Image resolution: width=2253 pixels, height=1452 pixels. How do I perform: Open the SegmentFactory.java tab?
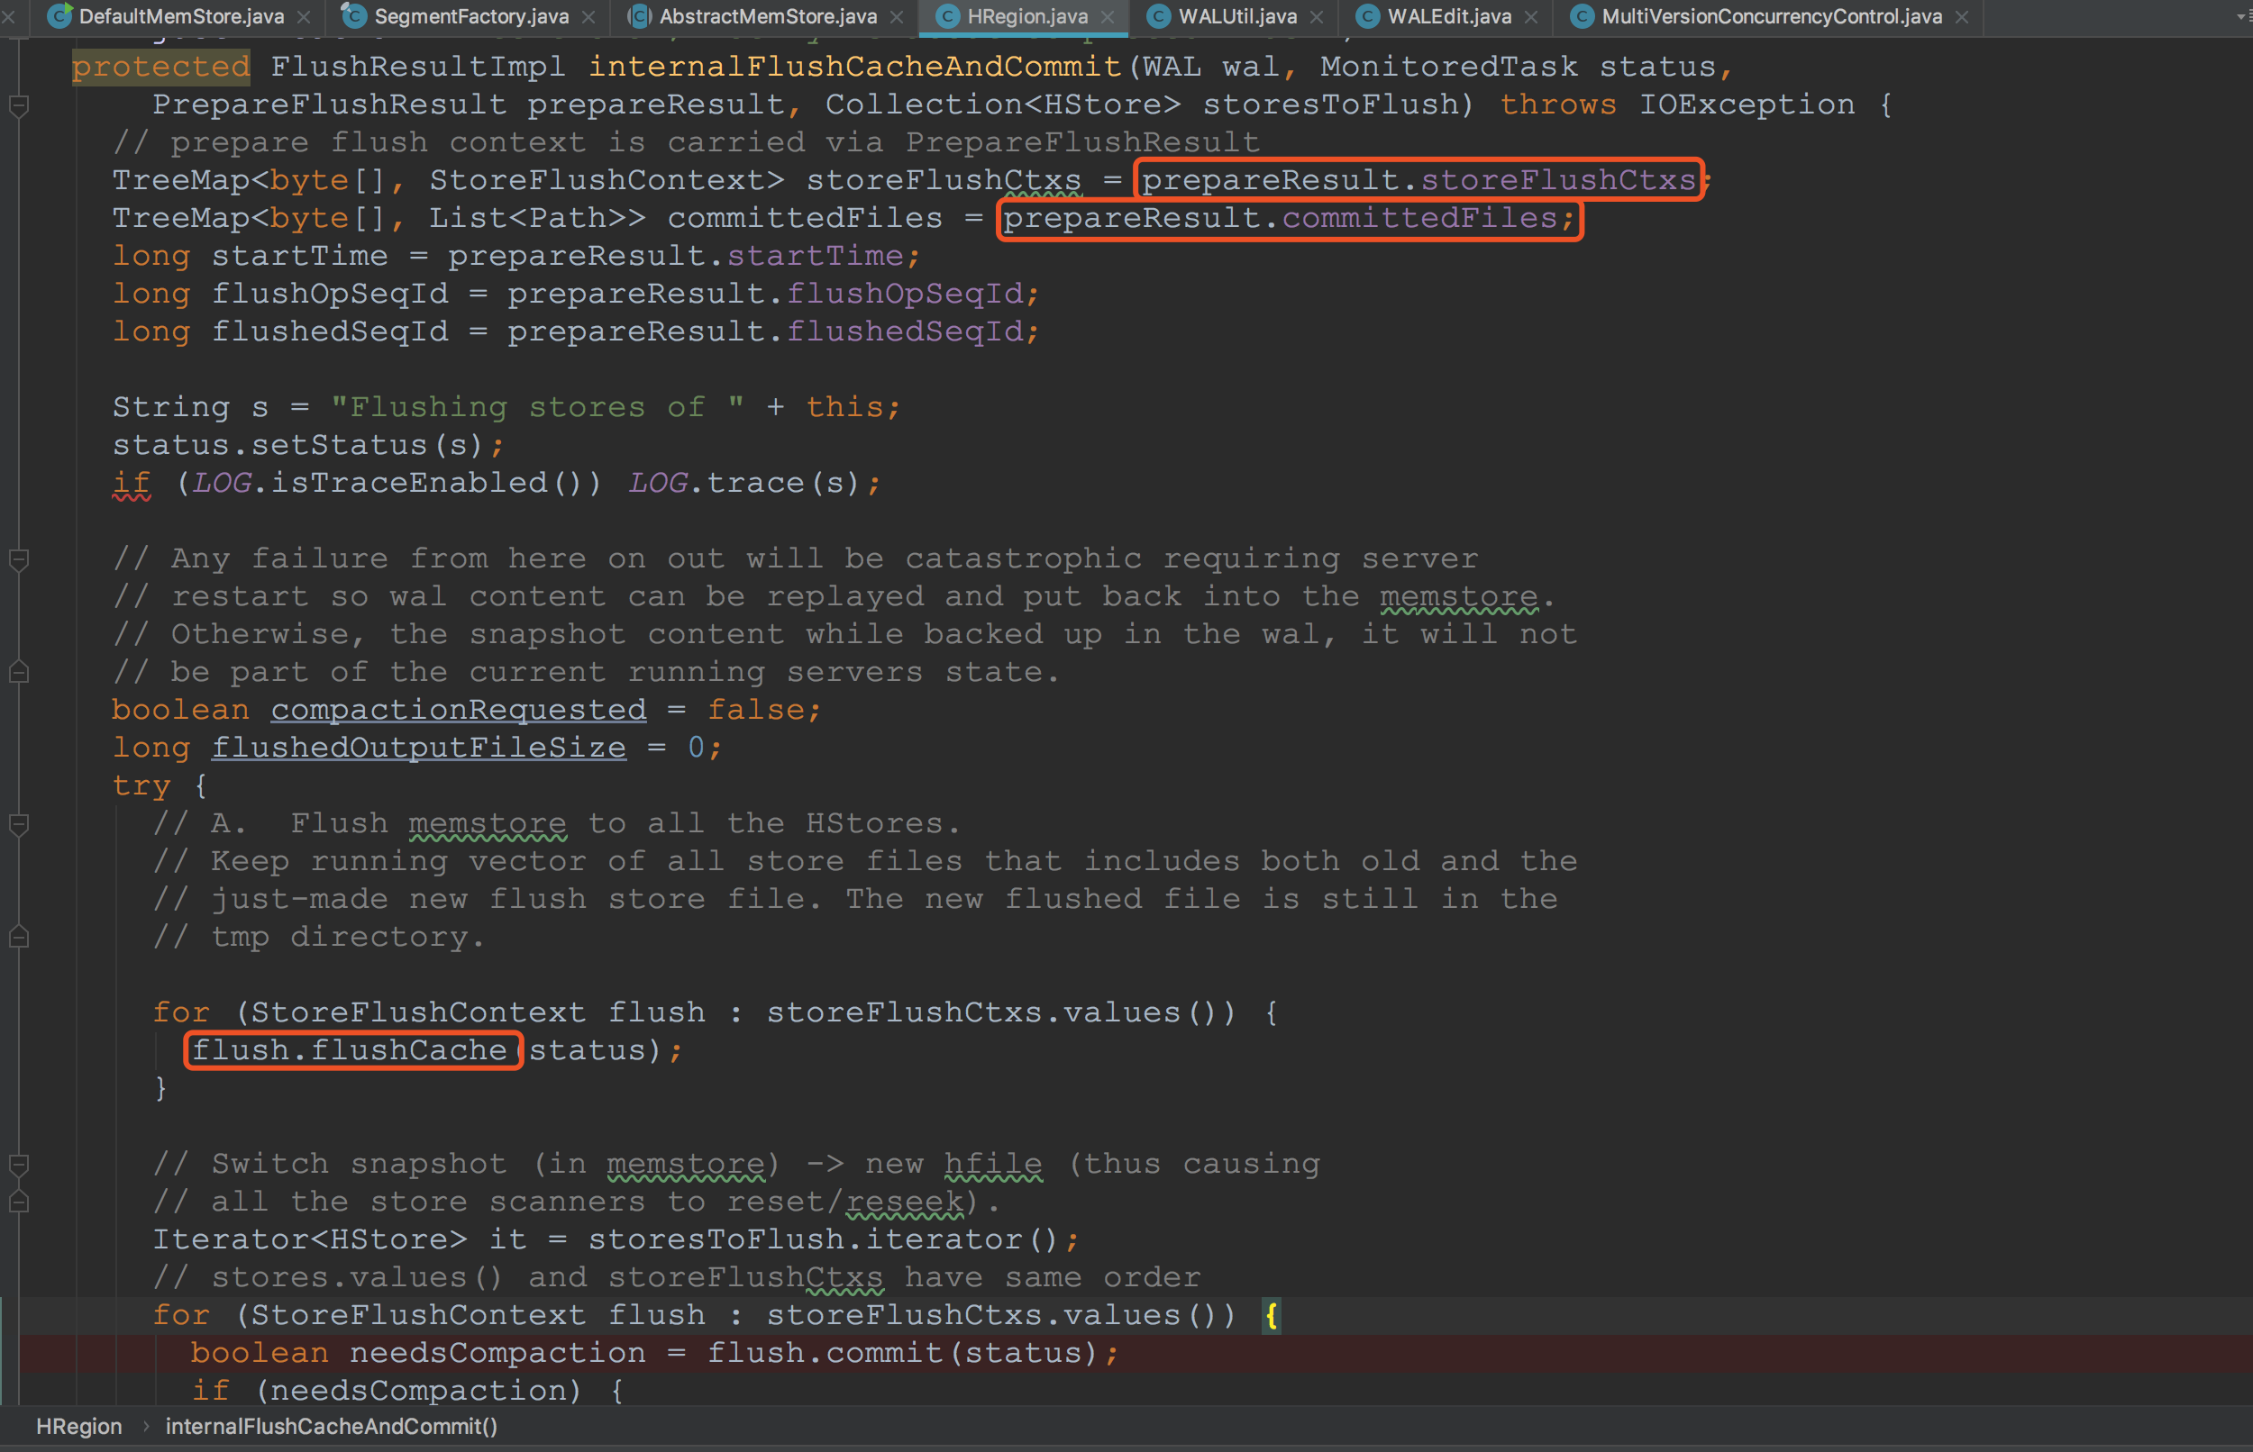click(x=470, y=16)
